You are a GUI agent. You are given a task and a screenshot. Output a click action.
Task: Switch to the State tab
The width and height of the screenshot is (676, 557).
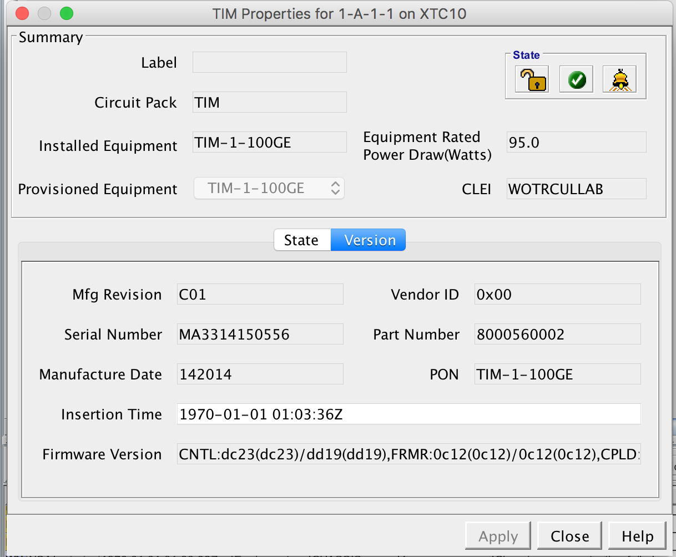click(x=302, y=240)
